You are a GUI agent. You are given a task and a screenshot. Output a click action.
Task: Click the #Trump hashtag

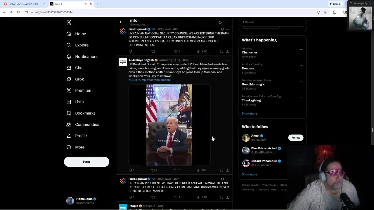[x=141, y=80]
